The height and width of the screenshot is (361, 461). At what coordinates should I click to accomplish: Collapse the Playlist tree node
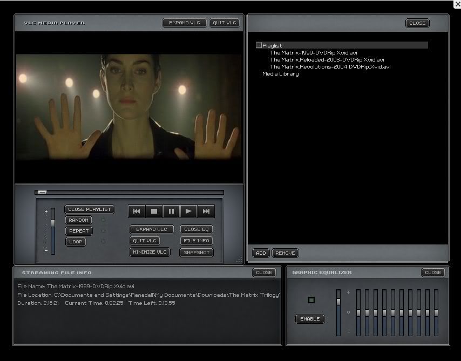pos(259,46)
